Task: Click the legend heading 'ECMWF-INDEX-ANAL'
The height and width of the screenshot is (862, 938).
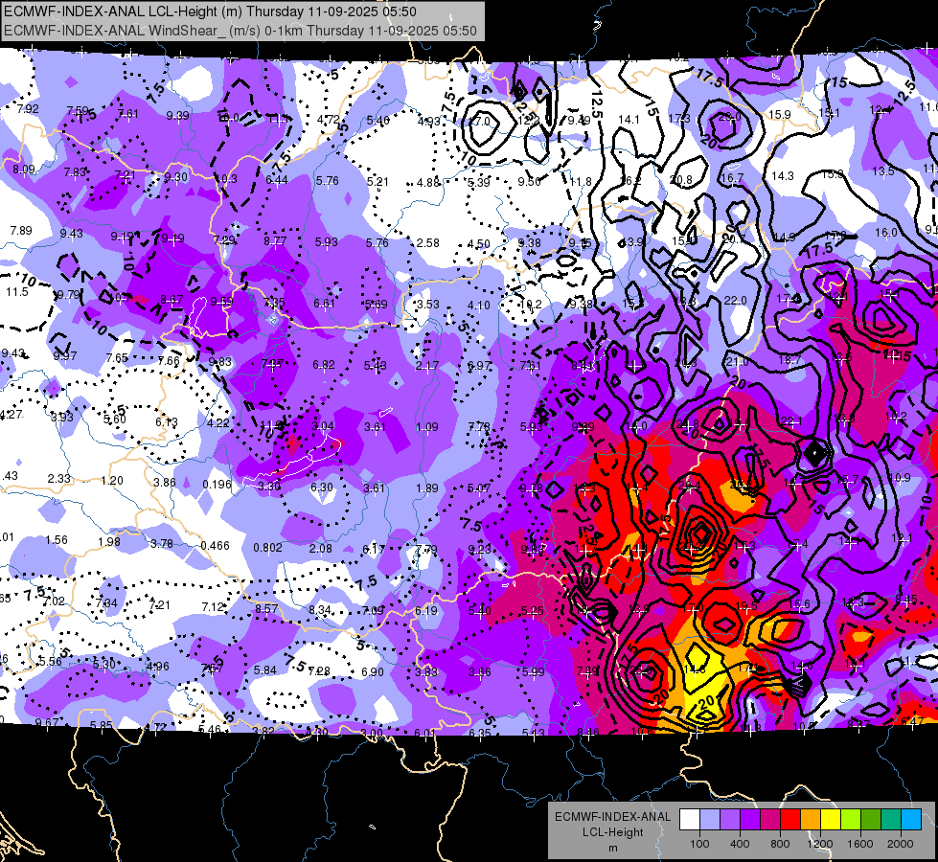Action: 612,817
